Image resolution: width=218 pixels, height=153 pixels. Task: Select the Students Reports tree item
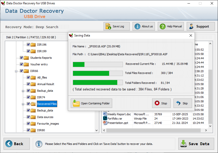pos(41,58)
